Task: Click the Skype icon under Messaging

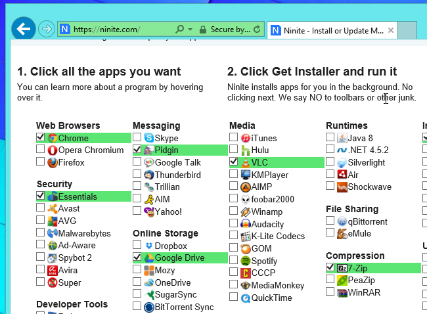Action: pyautogui.click(x=149, y=138)
